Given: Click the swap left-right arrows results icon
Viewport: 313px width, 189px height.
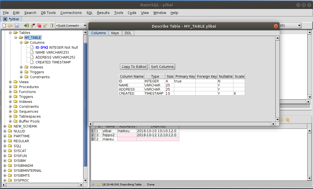Looking at the screenshot, I should click(x=288, y=120).
